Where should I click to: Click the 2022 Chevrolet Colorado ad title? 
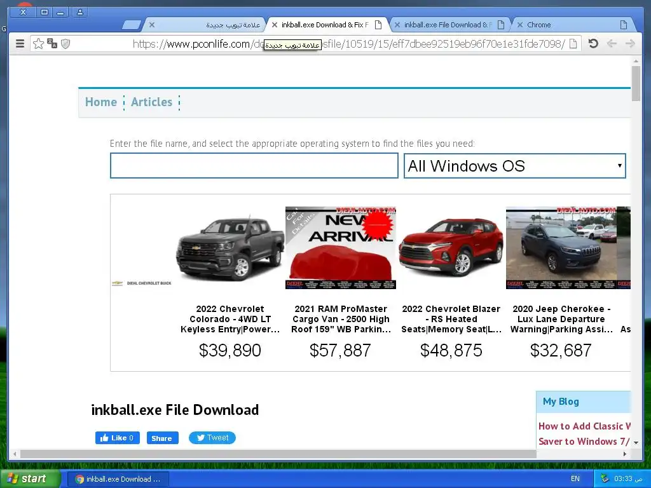[x=230, y=319]
